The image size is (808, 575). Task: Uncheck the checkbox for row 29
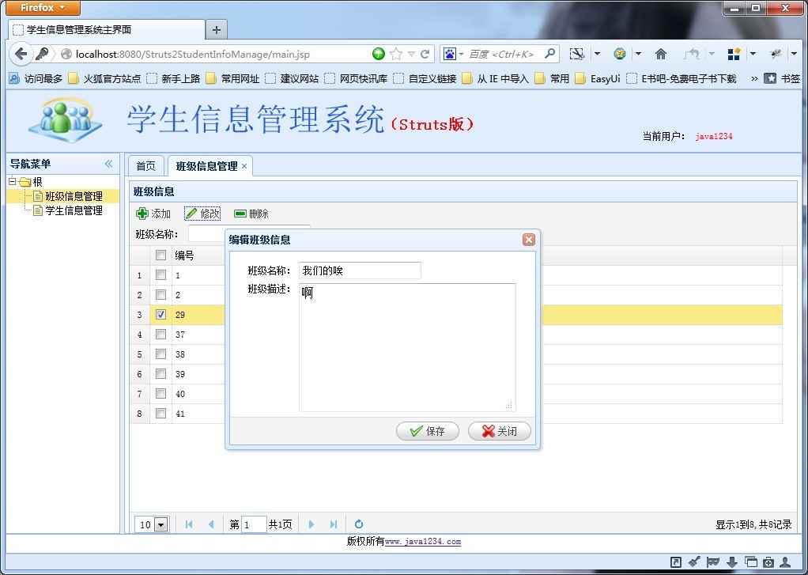160,315
